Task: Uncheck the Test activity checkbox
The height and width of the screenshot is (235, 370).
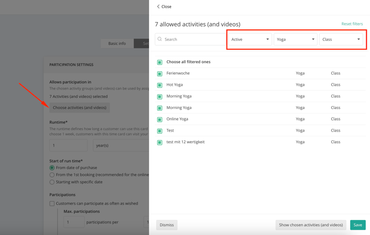Action: [160, 131]
